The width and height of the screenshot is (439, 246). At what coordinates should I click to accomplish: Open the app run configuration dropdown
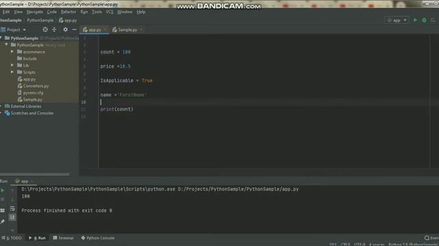coord(396,20)
